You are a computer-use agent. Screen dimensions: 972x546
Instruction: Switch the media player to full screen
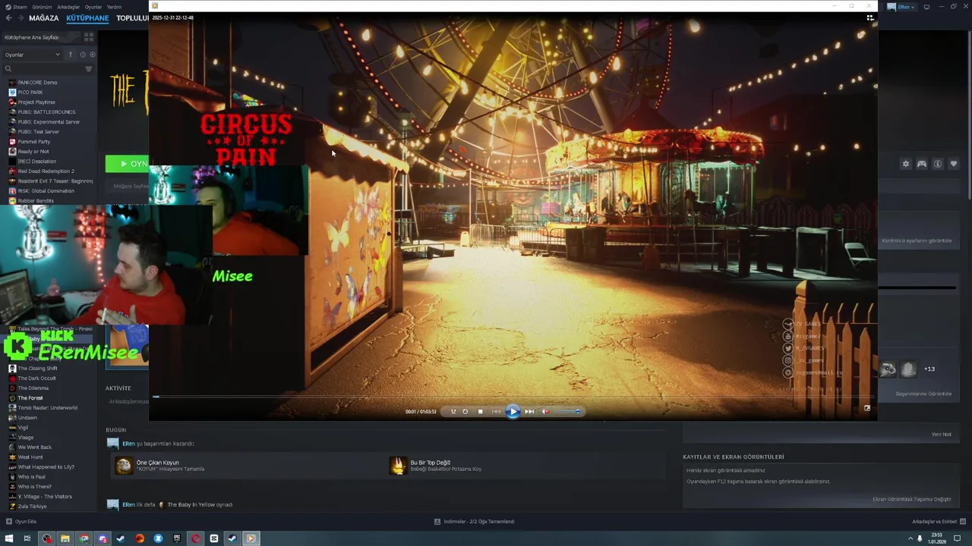pos(867,408)
